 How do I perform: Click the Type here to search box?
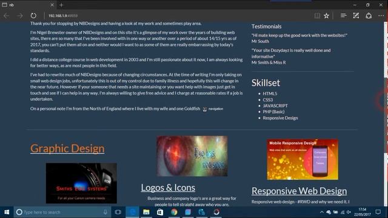pyautogui.click(x=62, y=212)
